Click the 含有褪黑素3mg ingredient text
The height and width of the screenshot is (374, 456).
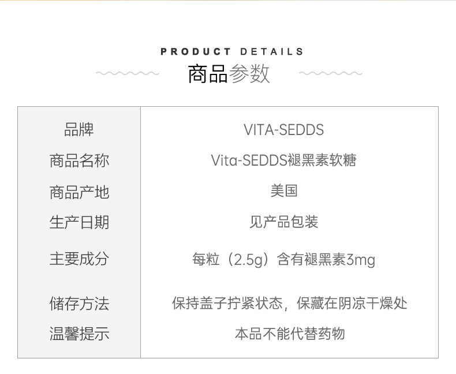click(x=326, y=260)
